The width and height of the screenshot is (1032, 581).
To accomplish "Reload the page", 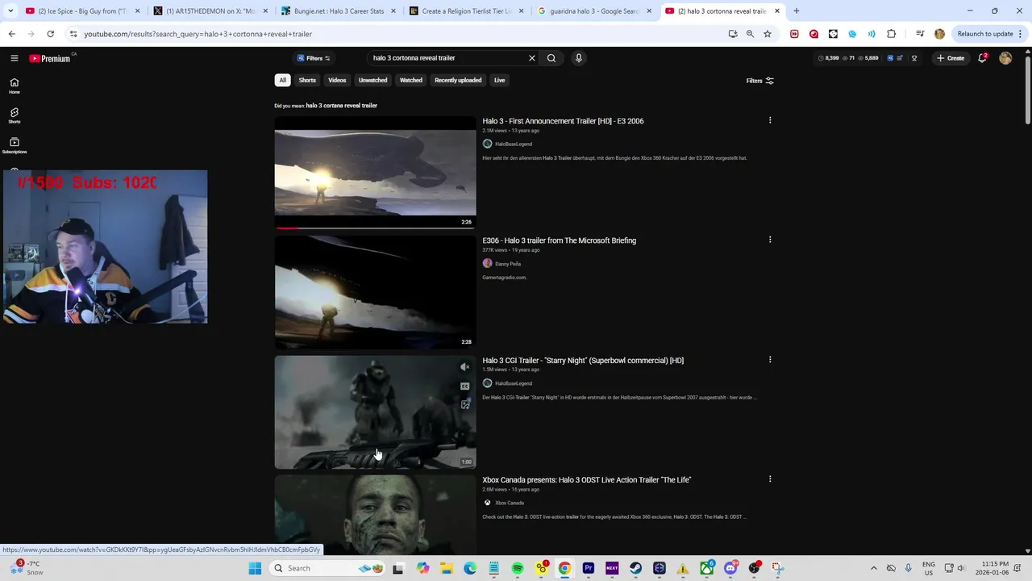I will click(50, 34).
